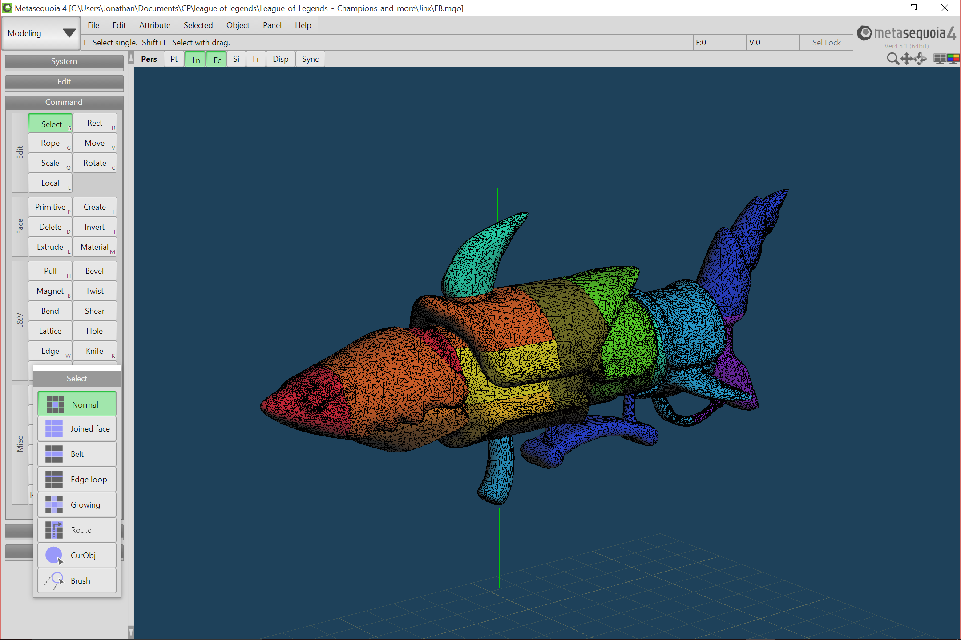Choose Brush selection mode

point(77,581)
